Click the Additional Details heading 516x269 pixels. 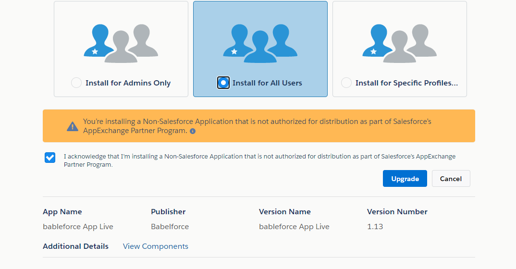tap(75, 246)
